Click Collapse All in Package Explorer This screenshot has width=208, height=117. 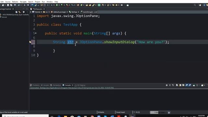(x=16, y=12)
